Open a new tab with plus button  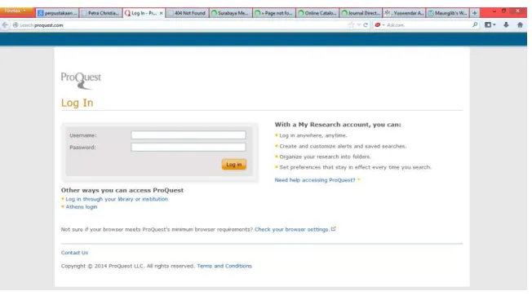[x=475, y=13]
